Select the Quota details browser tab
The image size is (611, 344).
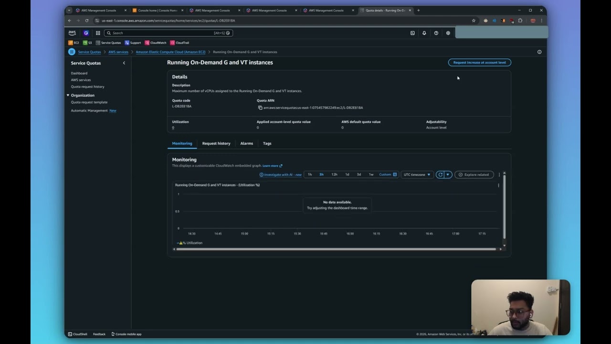tap(386, 10)
